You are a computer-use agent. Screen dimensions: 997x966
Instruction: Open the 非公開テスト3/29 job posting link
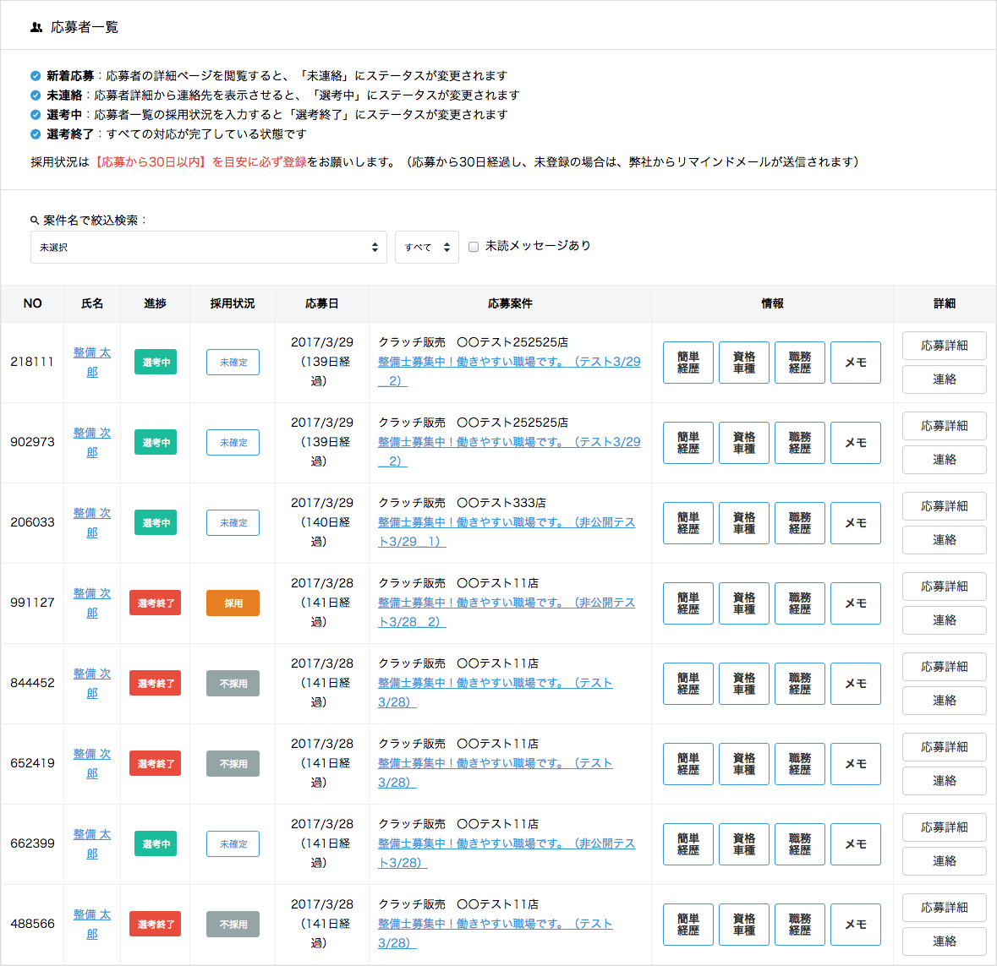point(507,522)
